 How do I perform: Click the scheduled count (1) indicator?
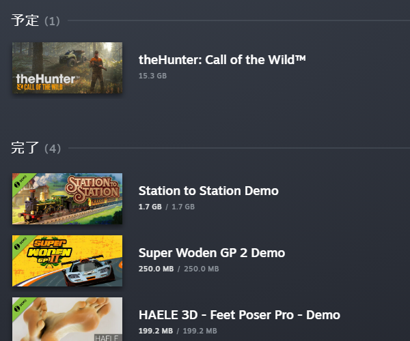pyautogui.click(x=52, y=21)
